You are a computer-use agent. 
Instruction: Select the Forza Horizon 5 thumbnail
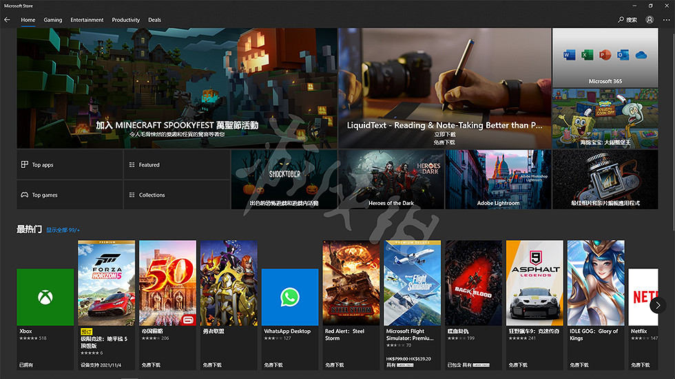(106, 283)
